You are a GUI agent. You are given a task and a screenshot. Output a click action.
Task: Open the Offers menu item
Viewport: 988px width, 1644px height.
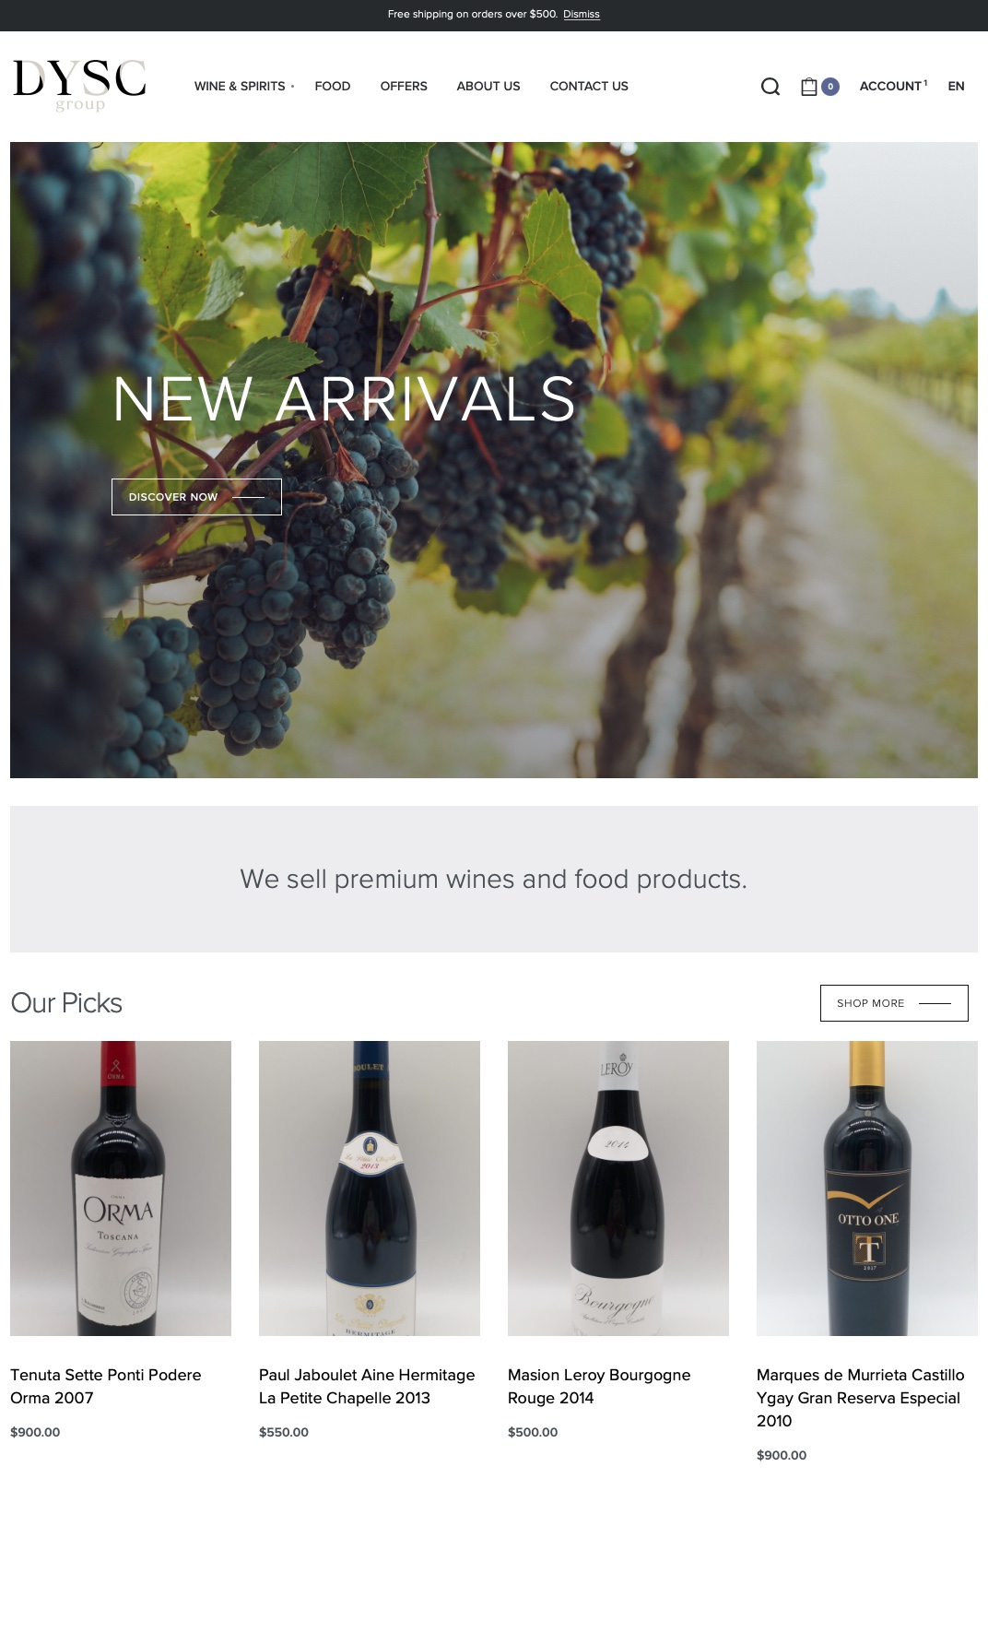(x=404, y=86)
